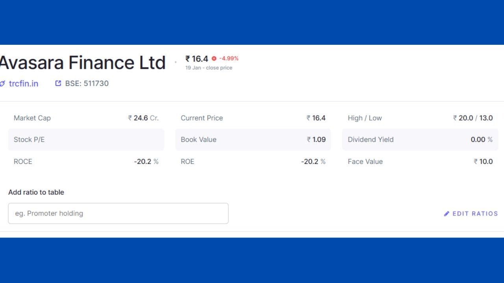
Task: Select the Book Value ratio row
Action: 253,140
